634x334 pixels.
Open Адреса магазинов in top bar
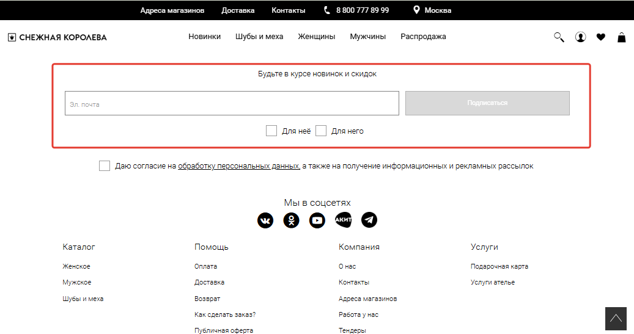coord(172,10)
